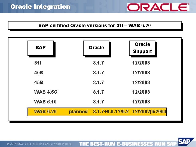Click support date 12/2003 in 31I row
The image size is (196, 147).
[141, 63]
